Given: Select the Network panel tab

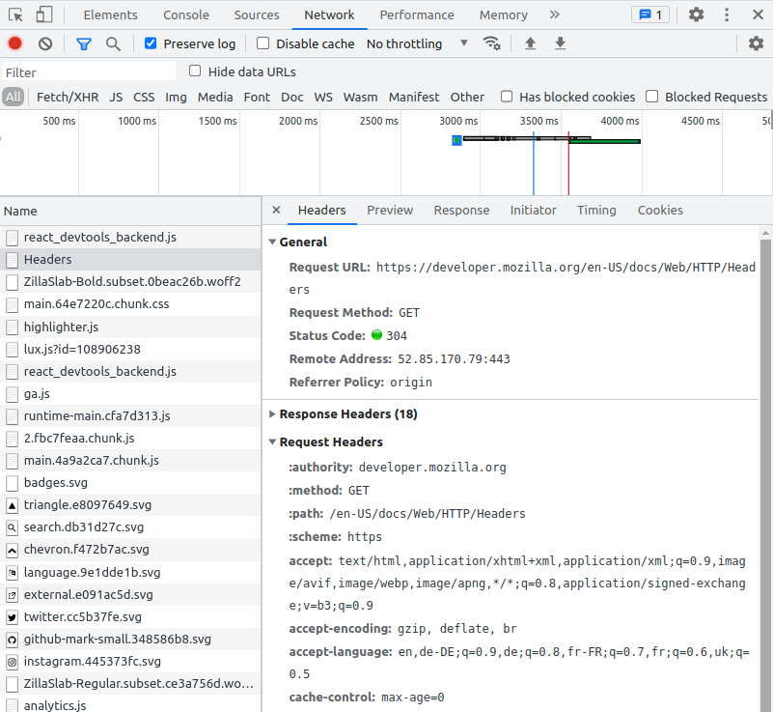Looking at the screenshot, I should [329, 14].
